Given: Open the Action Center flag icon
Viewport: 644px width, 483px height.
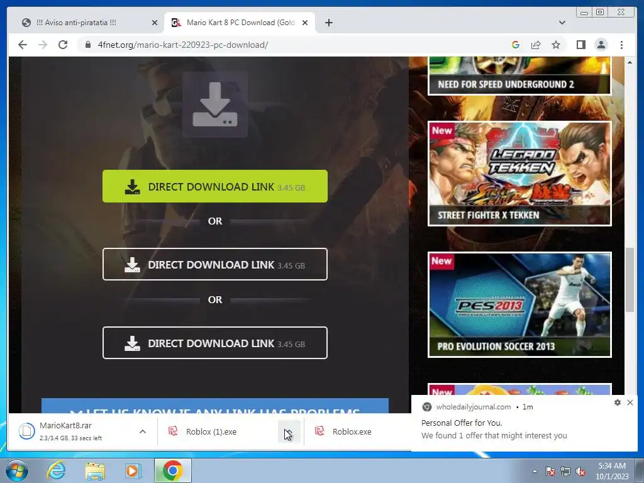Looking at the screenshot, I should [x=550, y=471].
